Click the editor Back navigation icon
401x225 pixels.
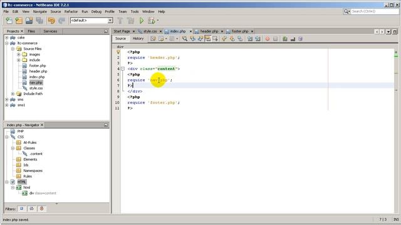pyautogui.click(x=161, y=39)
